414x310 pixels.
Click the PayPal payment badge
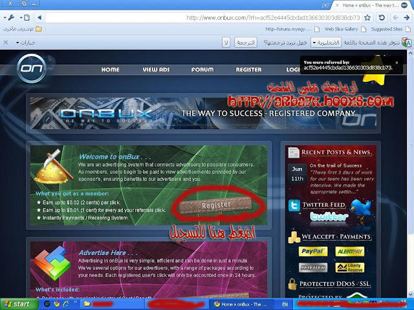tap(313, 251)
